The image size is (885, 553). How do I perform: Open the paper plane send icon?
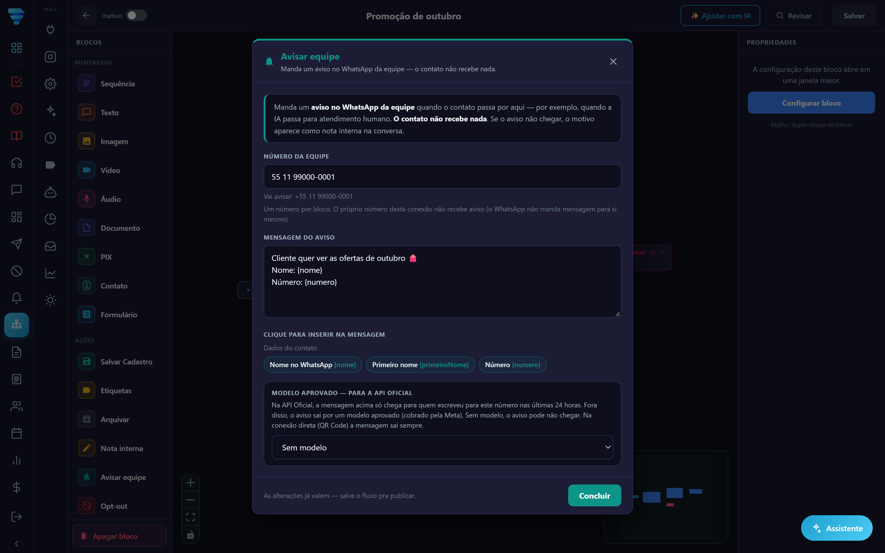[x=17, y=244]
